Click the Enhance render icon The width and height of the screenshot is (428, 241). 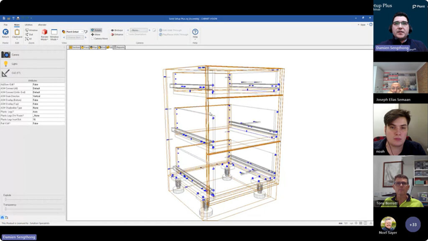[117, 35]
